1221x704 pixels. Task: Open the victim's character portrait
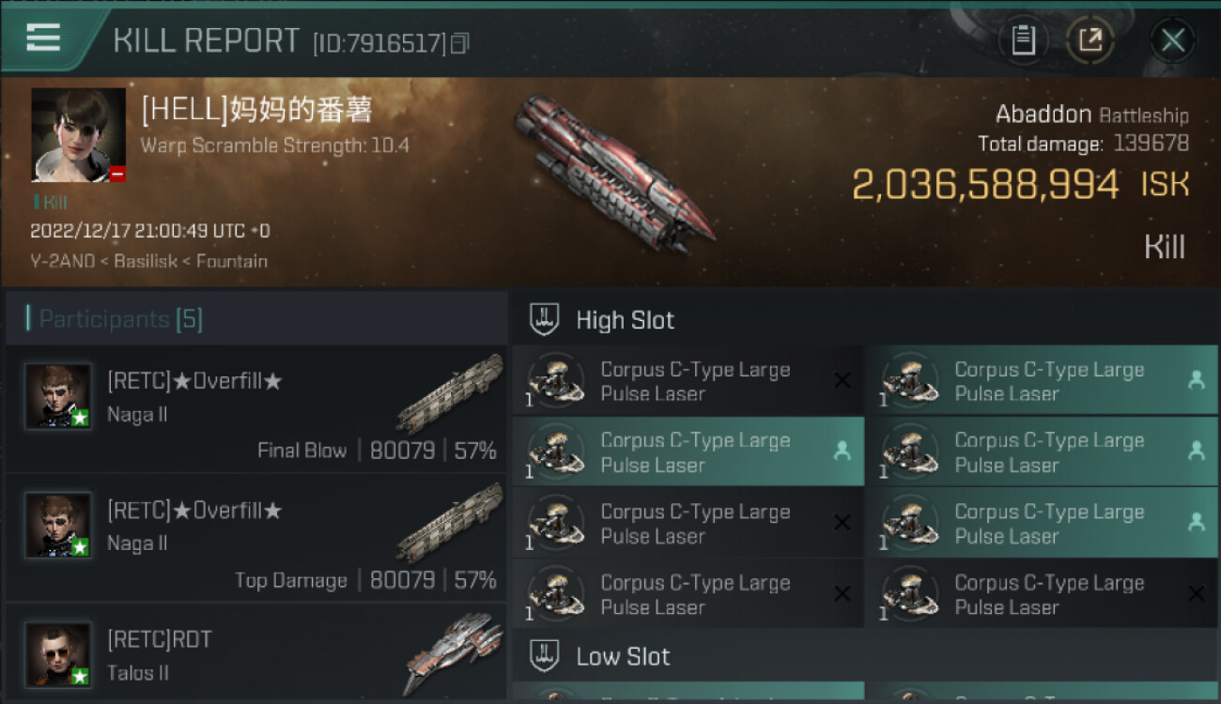point(78,134)
